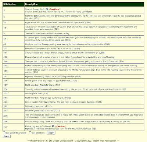Click 'After you cross the Telleck Branch bridge' text
Viewport: 147px width, 142px height.
(x=65, y=53)
